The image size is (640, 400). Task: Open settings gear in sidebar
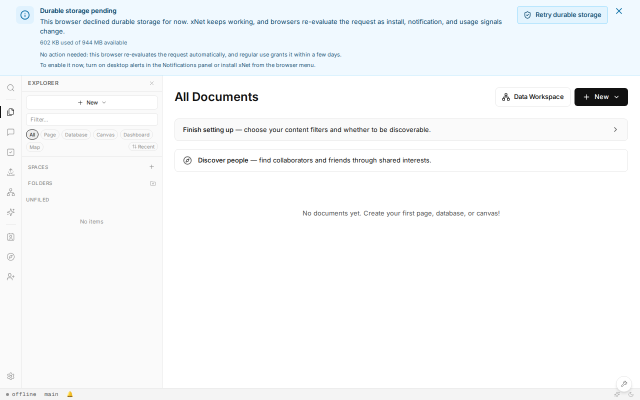[x=10, y=376]
